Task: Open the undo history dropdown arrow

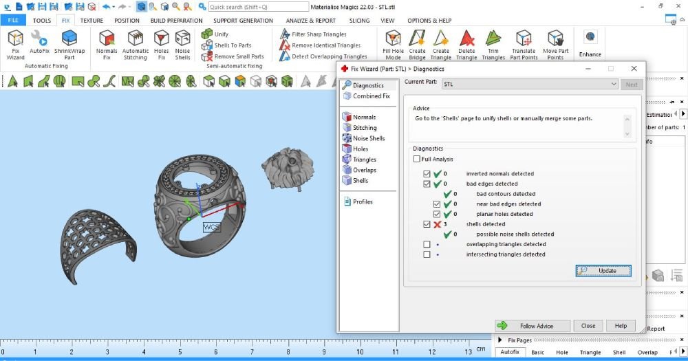Action: 114,7
